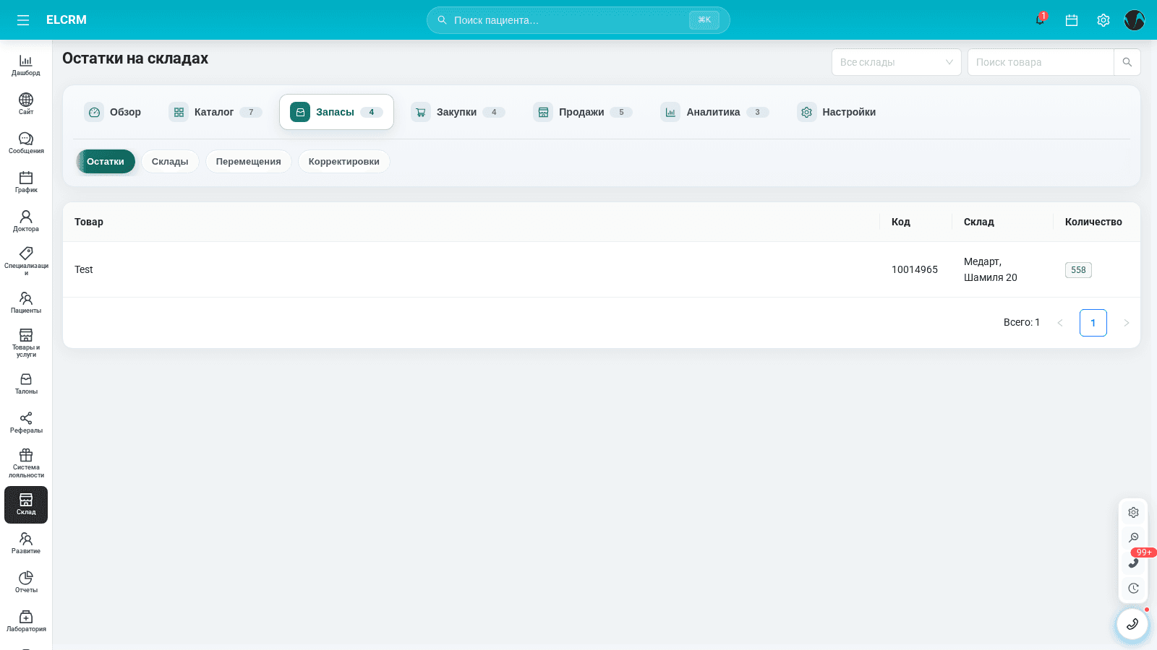Open Специализации in the sidebar
Screen dimensions: 1157x650
pyautogui.click(x=26, y=261)
